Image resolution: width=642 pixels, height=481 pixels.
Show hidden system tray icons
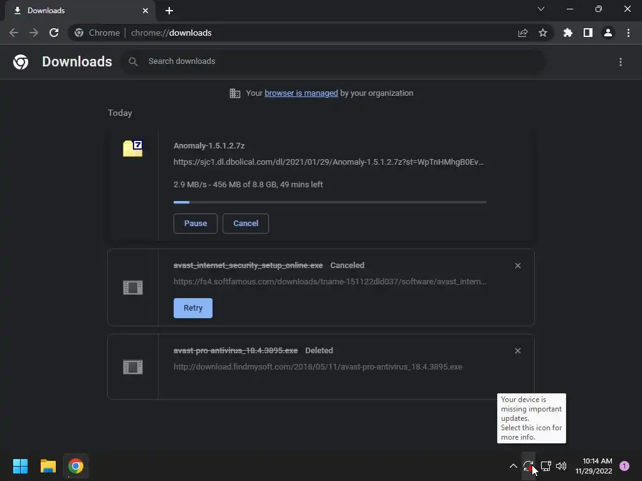[x=513, y=466]
